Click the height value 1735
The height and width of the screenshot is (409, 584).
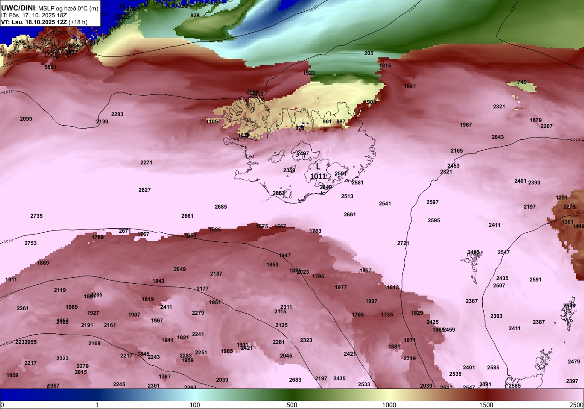[387, 315]
